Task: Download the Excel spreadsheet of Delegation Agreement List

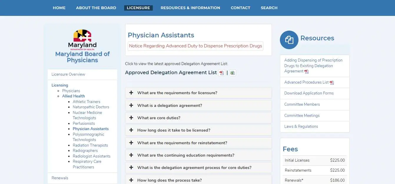Action: (233, 72)
